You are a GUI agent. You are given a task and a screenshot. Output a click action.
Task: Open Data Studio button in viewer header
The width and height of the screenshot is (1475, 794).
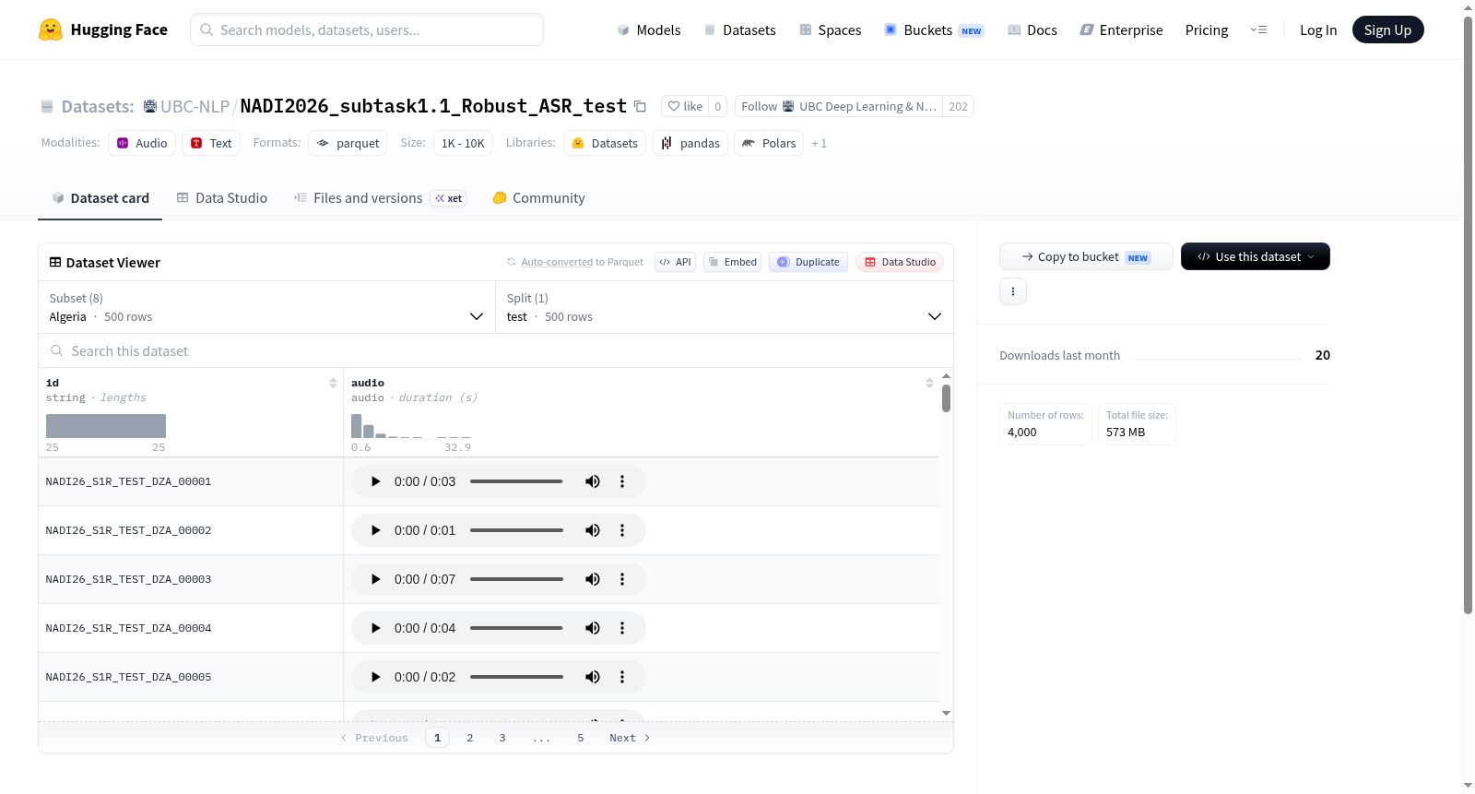coord(900,262)
